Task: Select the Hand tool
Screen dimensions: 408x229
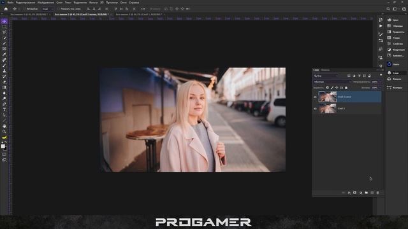Action: (4, 126)
